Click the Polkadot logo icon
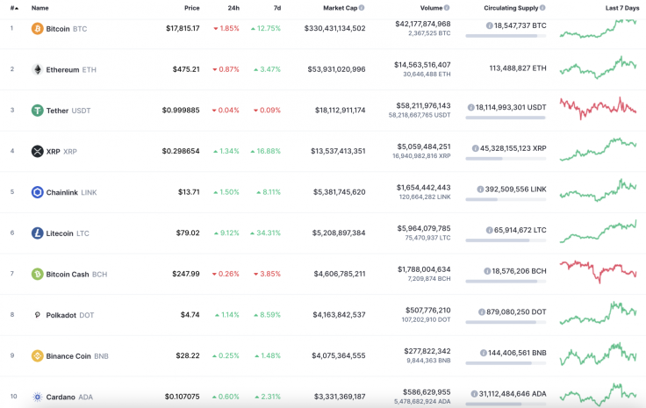Viewport: 646px width, 408px height. (37, 315)
